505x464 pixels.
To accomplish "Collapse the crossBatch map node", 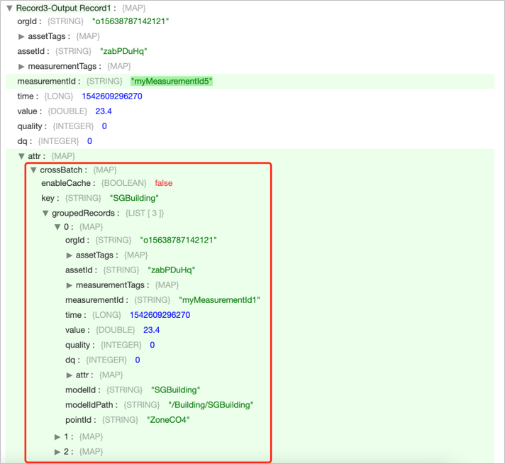I will [x=33, y=170].
